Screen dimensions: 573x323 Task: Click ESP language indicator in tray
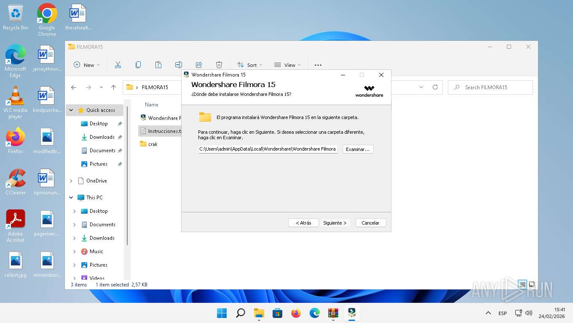503,313
